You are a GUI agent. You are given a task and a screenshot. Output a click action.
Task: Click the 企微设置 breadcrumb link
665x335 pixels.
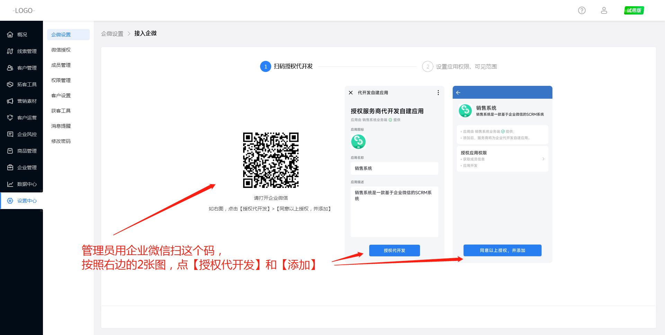tap(112, 34)
